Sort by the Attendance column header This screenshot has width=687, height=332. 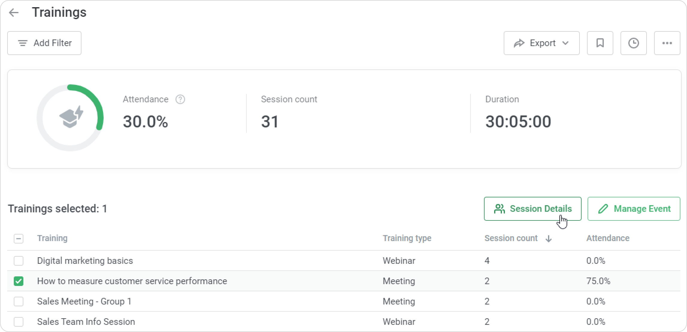coord(608,238)
